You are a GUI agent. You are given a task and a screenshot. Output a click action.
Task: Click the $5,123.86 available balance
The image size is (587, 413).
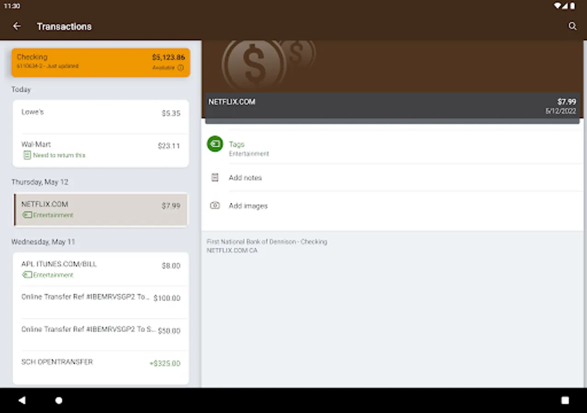pos(168,57)
